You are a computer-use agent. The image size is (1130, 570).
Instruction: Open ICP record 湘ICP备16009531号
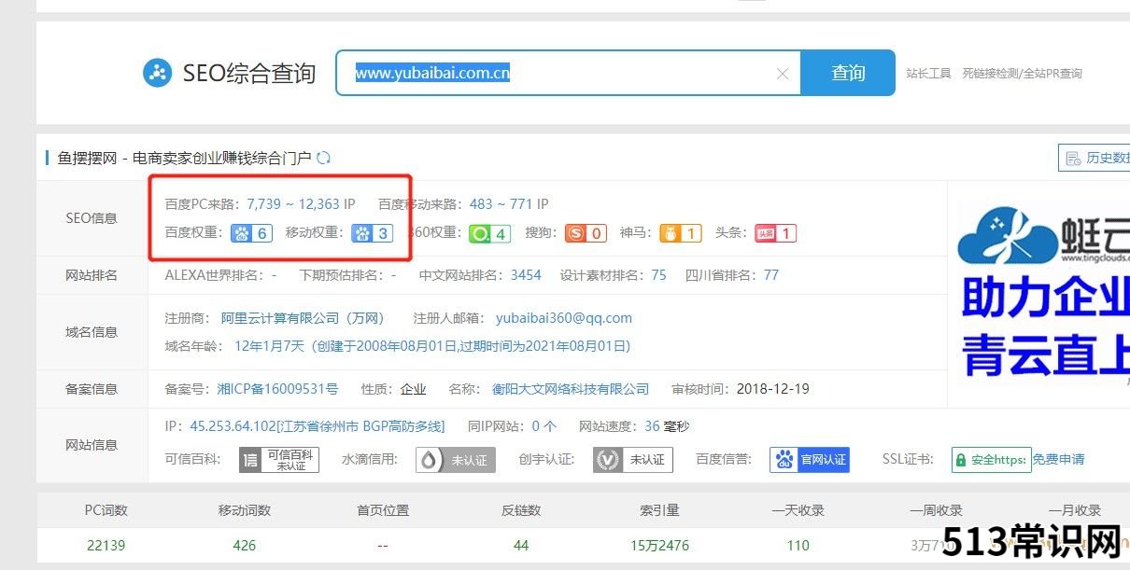277,389
